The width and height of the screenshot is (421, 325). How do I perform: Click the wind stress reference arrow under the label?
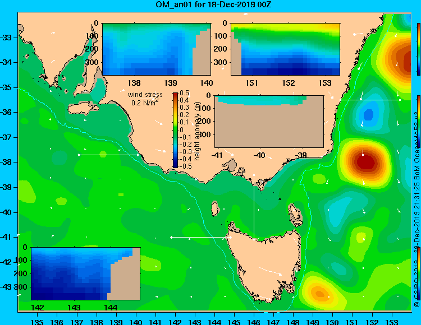click(149, 99)
